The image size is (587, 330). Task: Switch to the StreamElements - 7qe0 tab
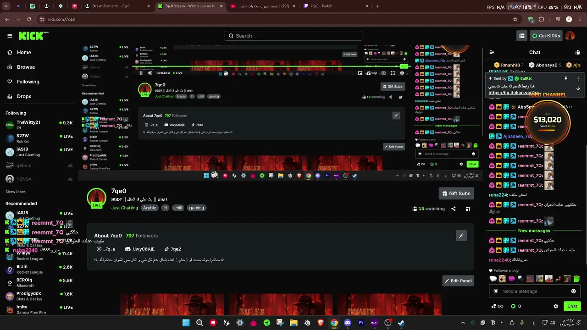pos(117,6)
